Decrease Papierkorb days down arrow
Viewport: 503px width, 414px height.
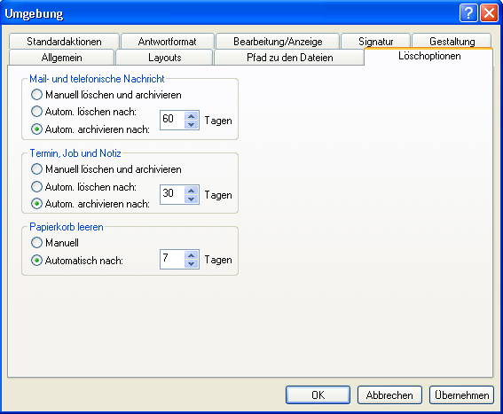192,263
